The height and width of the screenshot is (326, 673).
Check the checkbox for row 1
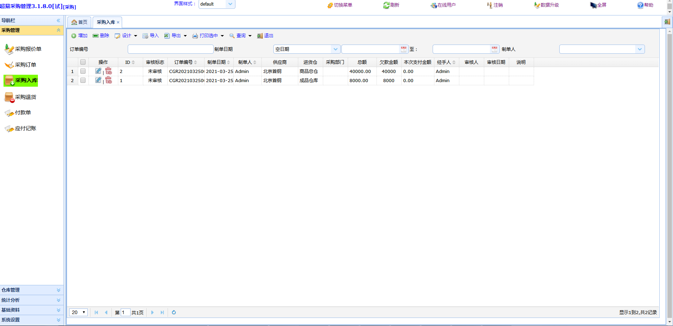pos(83,71)
